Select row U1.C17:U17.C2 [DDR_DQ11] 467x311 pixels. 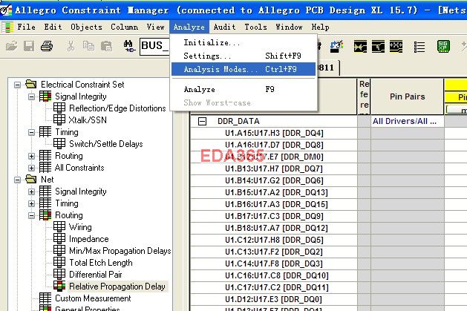pos(273,287)
